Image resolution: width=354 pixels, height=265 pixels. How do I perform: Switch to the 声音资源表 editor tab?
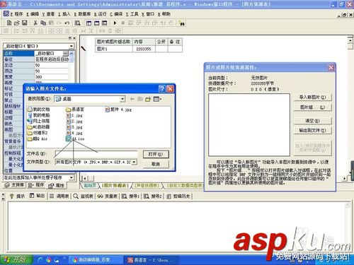[147, 186]
